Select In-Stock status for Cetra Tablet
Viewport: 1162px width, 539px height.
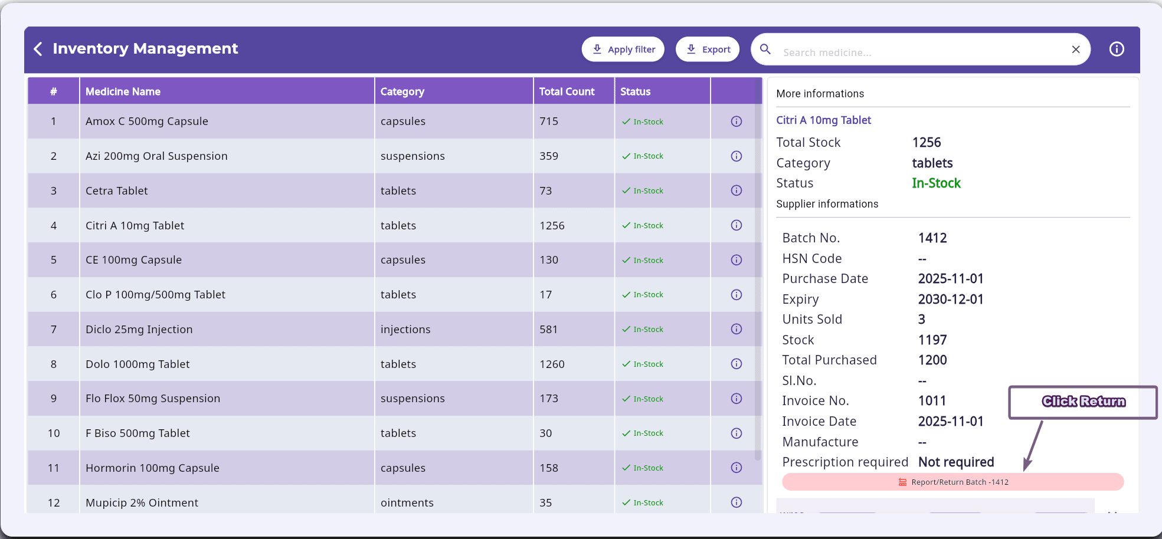pos(643,190)
